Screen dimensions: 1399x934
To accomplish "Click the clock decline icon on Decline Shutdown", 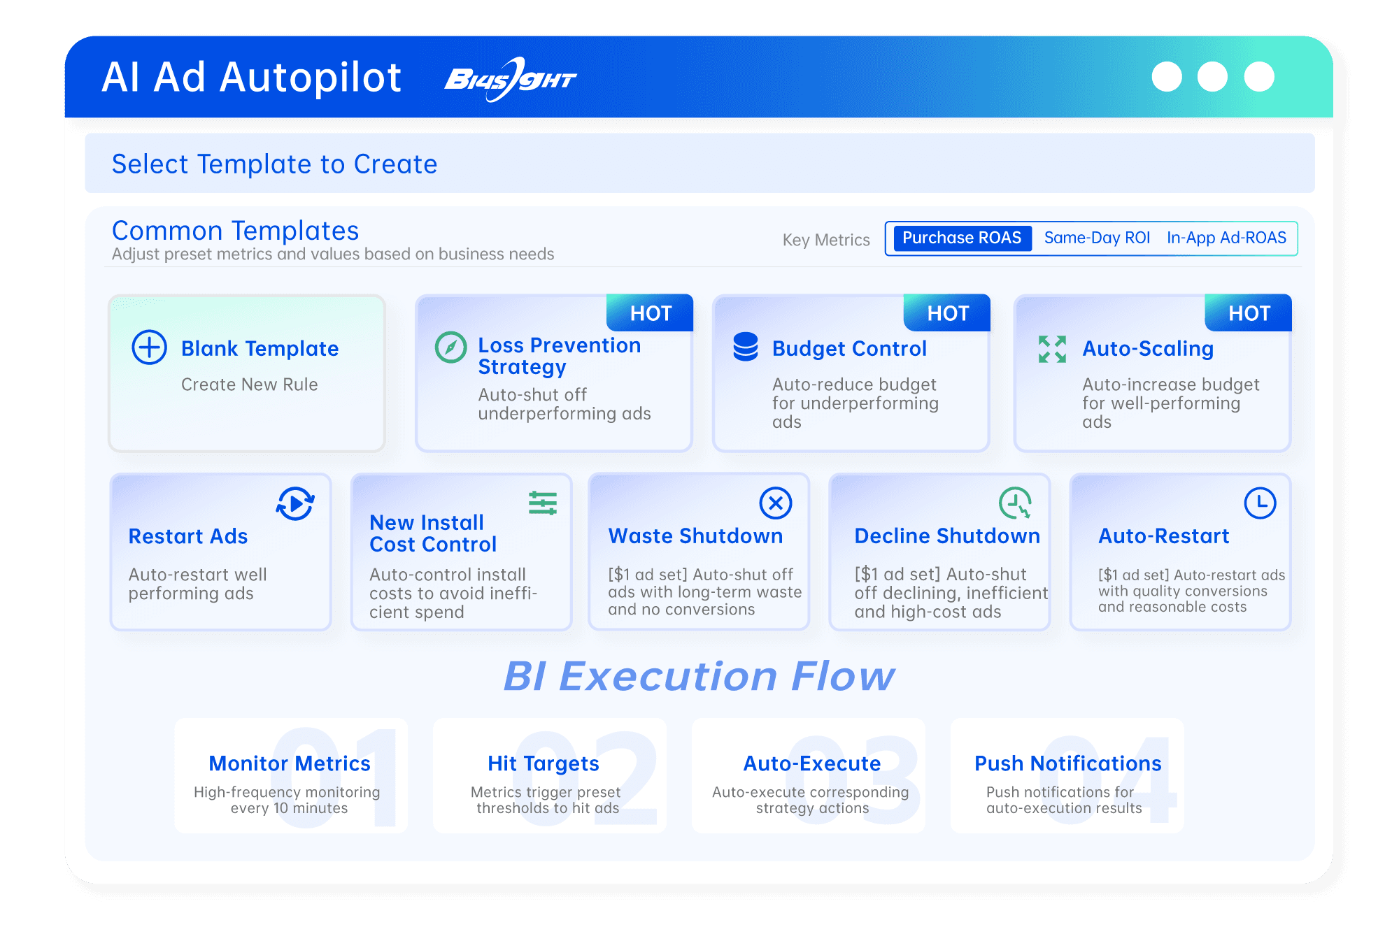I will pyautogui.click(x=1015, y=503).
